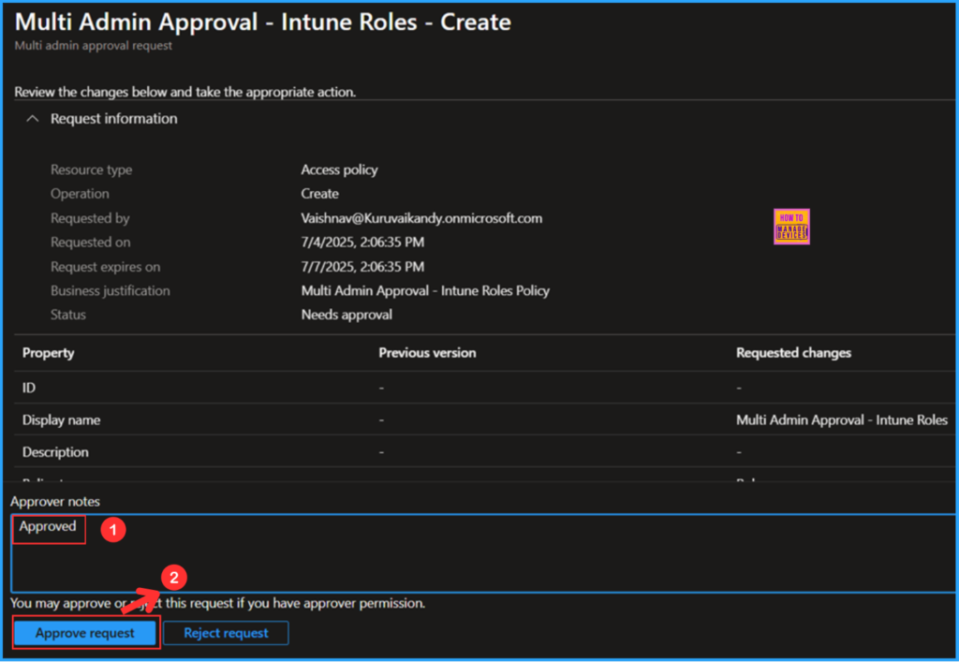Image resolution: width=959 pixels, height=662 pixels.
Task: Click the Request expires on label
Action: (105, 267)
